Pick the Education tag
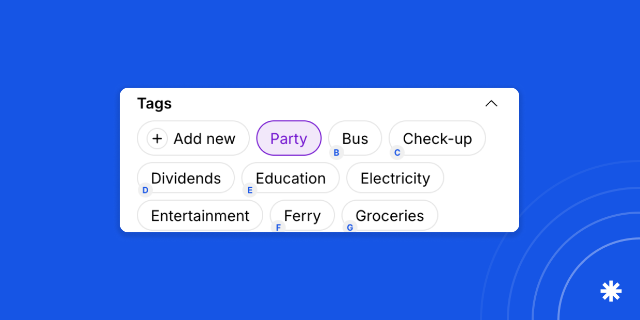Screen dimensions: 640x320 pyautogui.click(x=291, y=178)
